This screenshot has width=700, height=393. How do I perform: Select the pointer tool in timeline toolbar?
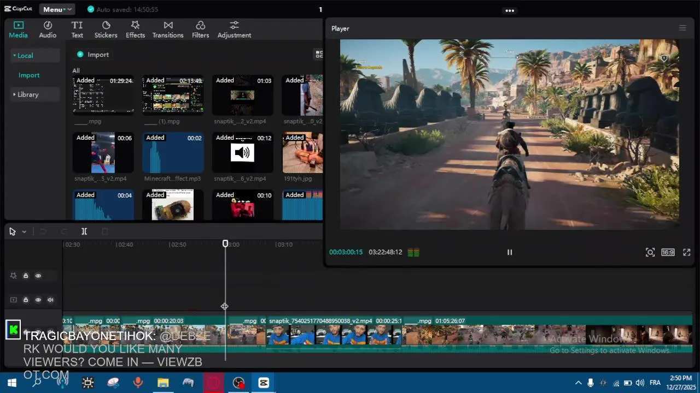click(13, 231)
